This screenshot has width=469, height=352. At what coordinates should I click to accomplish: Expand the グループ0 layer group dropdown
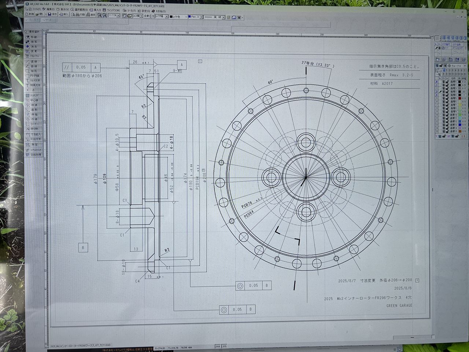click(x=465, y=65)
